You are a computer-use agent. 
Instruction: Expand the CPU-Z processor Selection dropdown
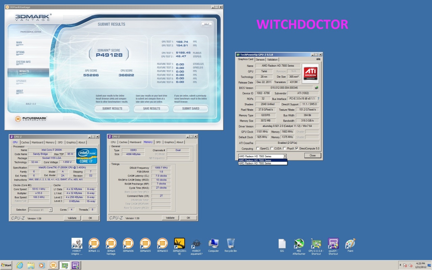(x=51, y=210)
